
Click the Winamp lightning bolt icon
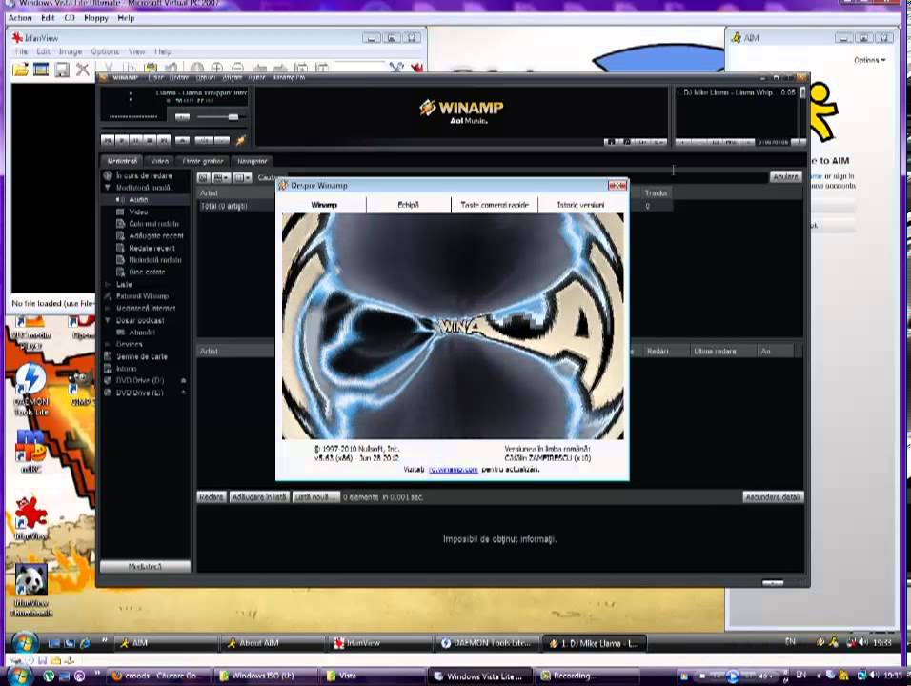pyautogui.click(x=240, y=140)
